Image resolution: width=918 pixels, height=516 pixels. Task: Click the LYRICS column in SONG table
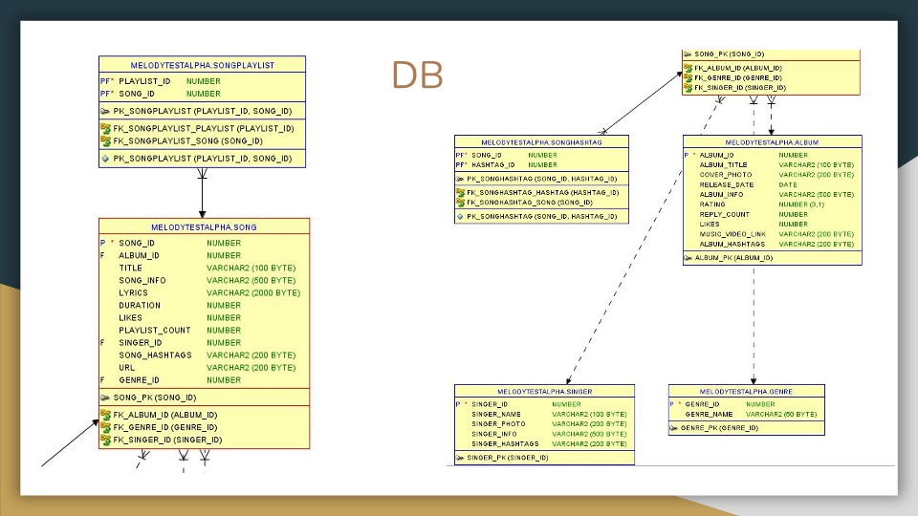(x=133, y=293)
